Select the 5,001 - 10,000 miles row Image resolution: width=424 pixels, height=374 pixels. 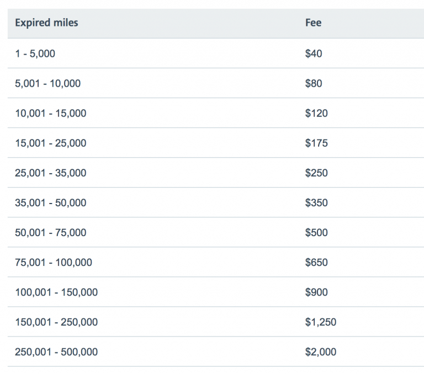pos(47,84)
